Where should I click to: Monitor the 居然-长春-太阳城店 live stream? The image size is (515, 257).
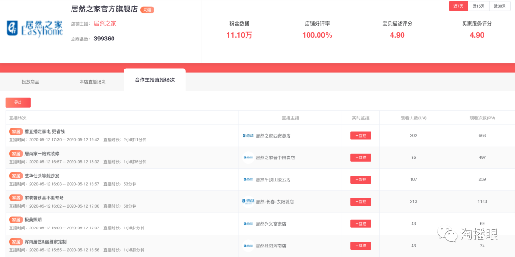pyautogui.click(x=360, y=202)
